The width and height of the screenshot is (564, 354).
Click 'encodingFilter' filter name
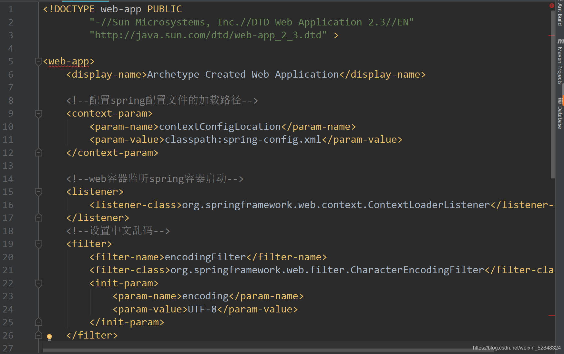(x=205, y=257)
